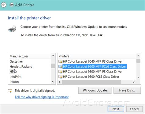Proceed with the Next button
This screenshot has width=145, height=114.
pyautogui.click(x=116, y=109)
